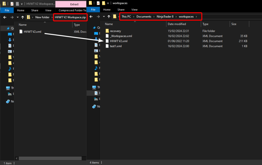
Task: Click the Network icon in left window sidebar
Action: (x=8, y=101)
